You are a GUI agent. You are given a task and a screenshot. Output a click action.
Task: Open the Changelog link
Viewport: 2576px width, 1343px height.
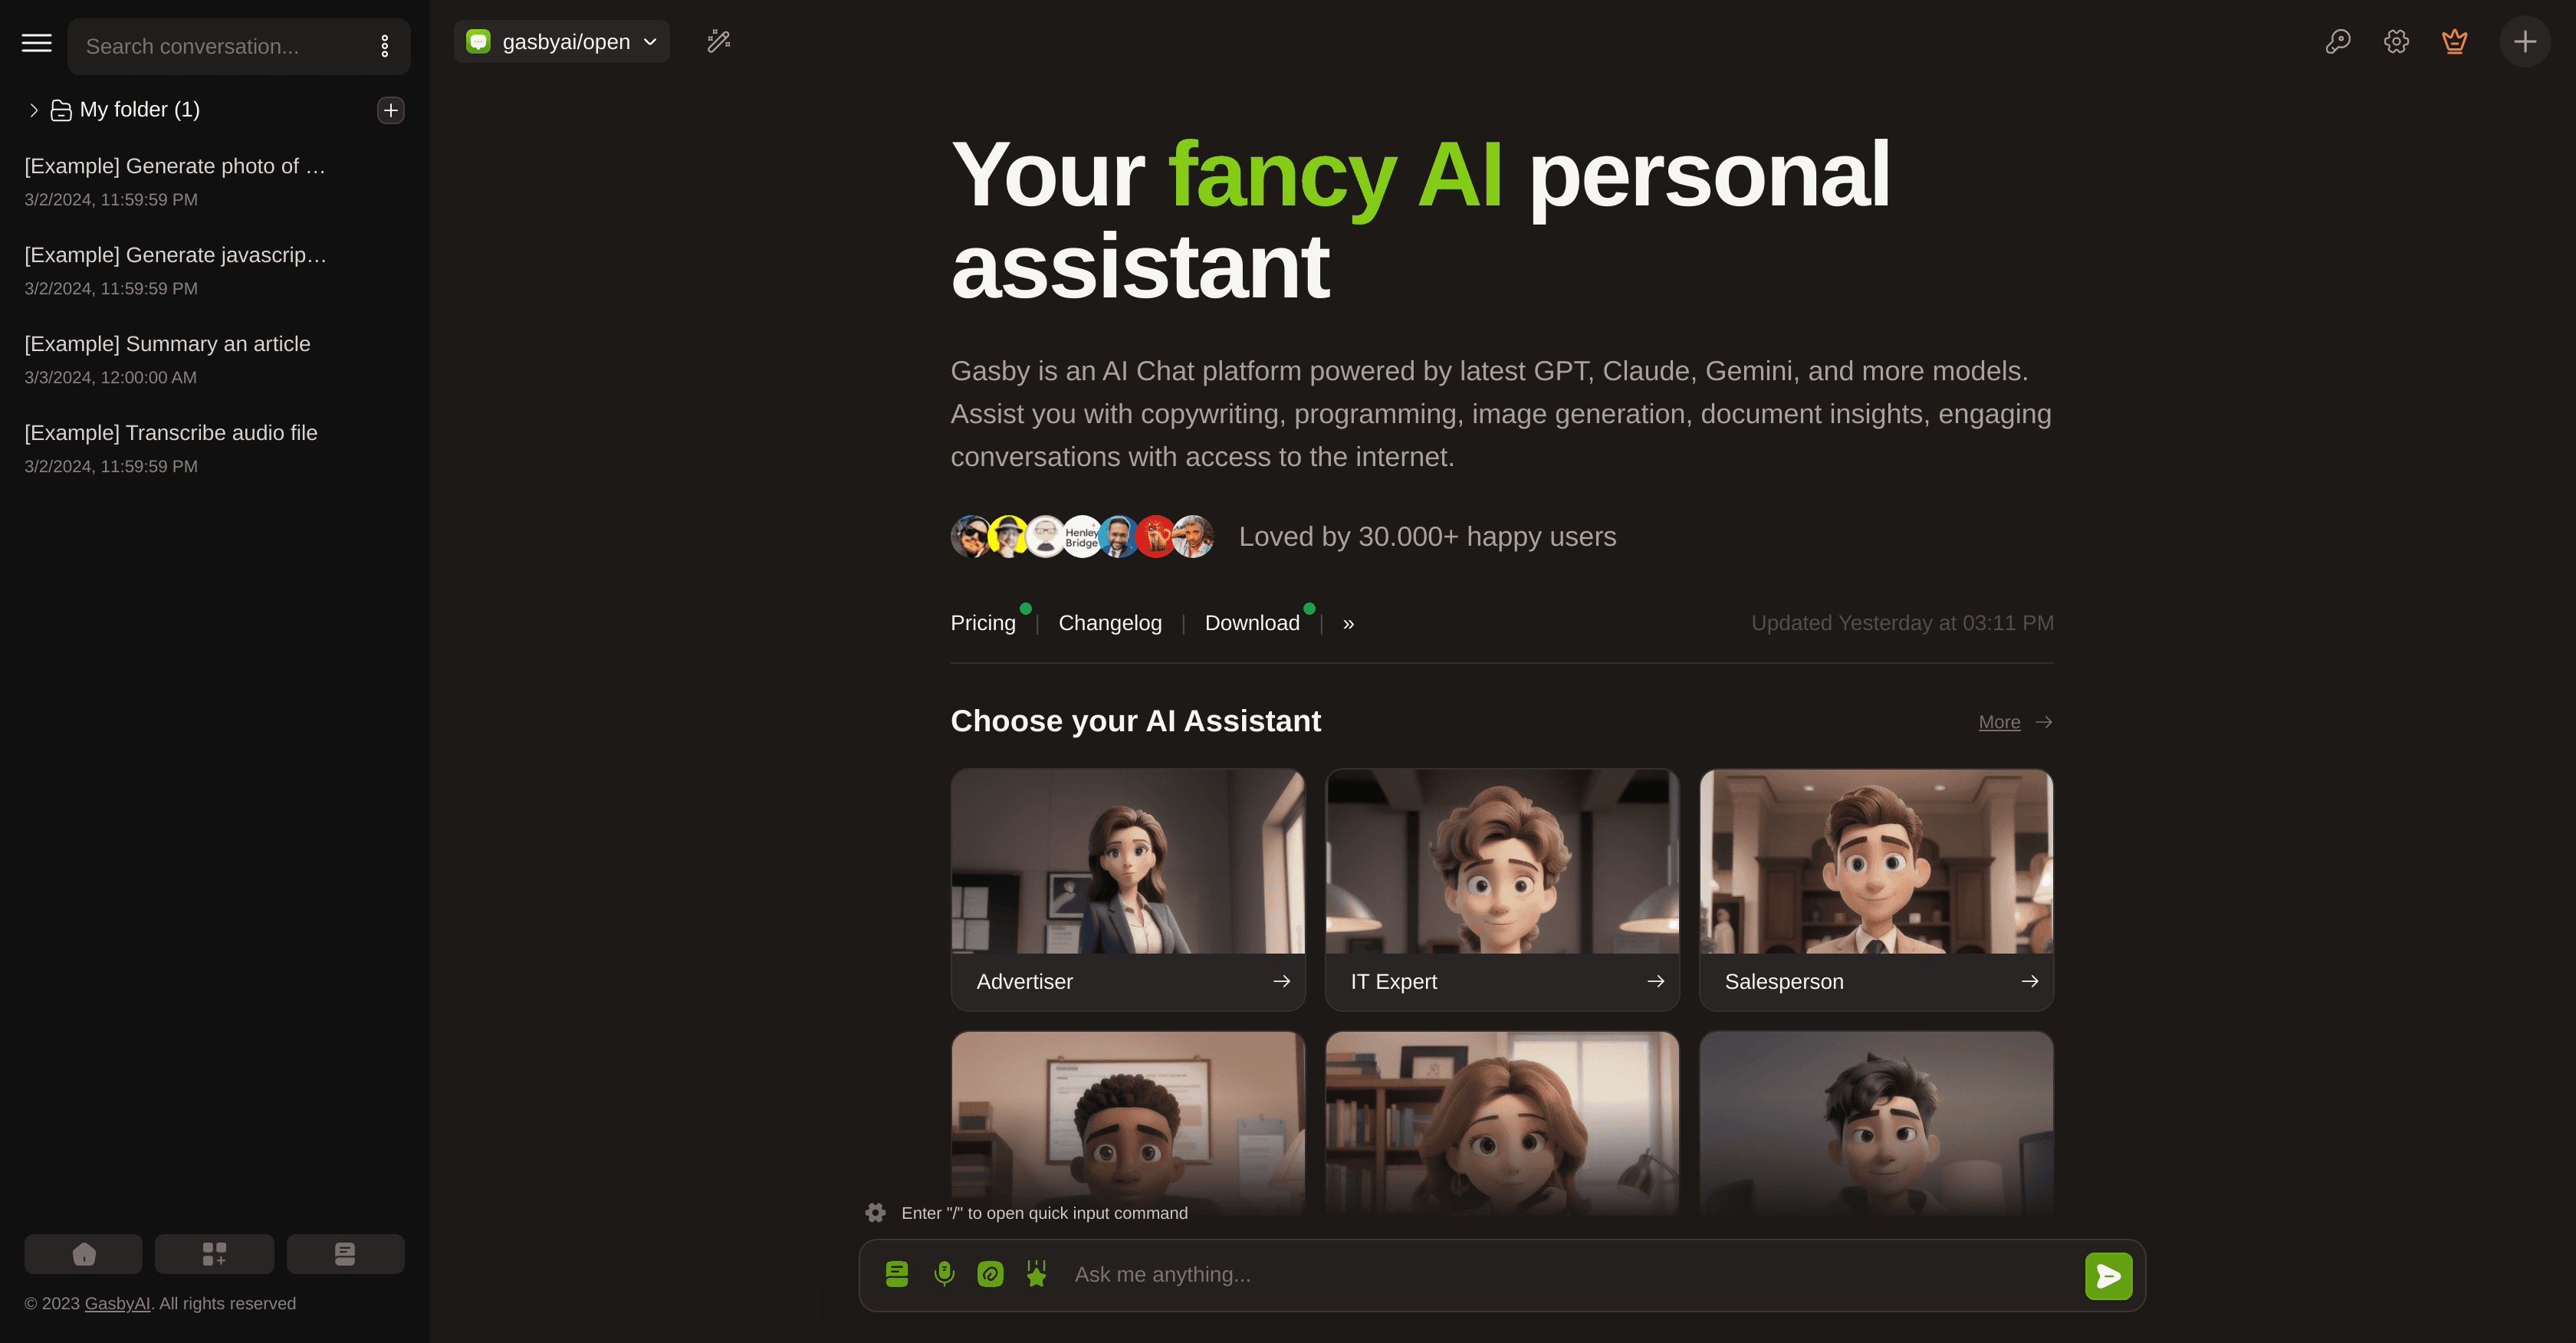tap(1110, 623)
